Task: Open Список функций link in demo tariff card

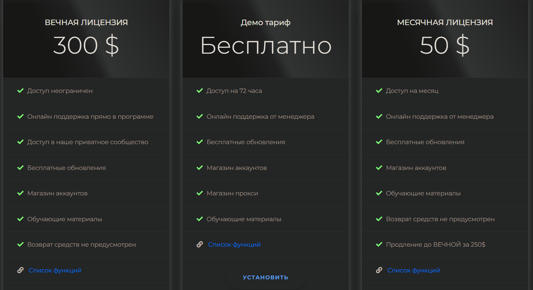Action: pos(234,245)
